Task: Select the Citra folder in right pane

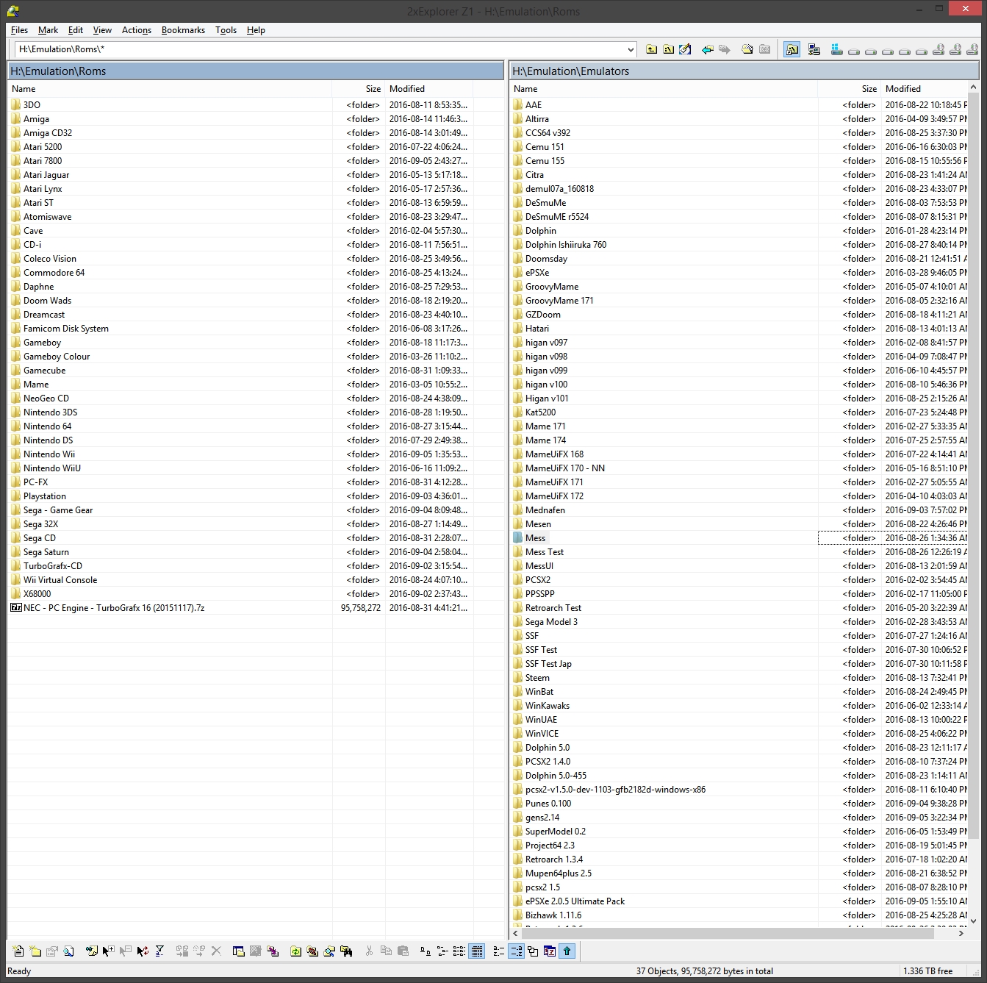Action: [534, 175]
